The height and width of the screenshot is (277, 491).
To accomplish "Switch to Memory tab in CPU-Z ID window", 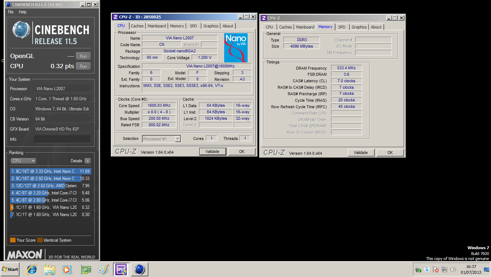I will point(177,26).
